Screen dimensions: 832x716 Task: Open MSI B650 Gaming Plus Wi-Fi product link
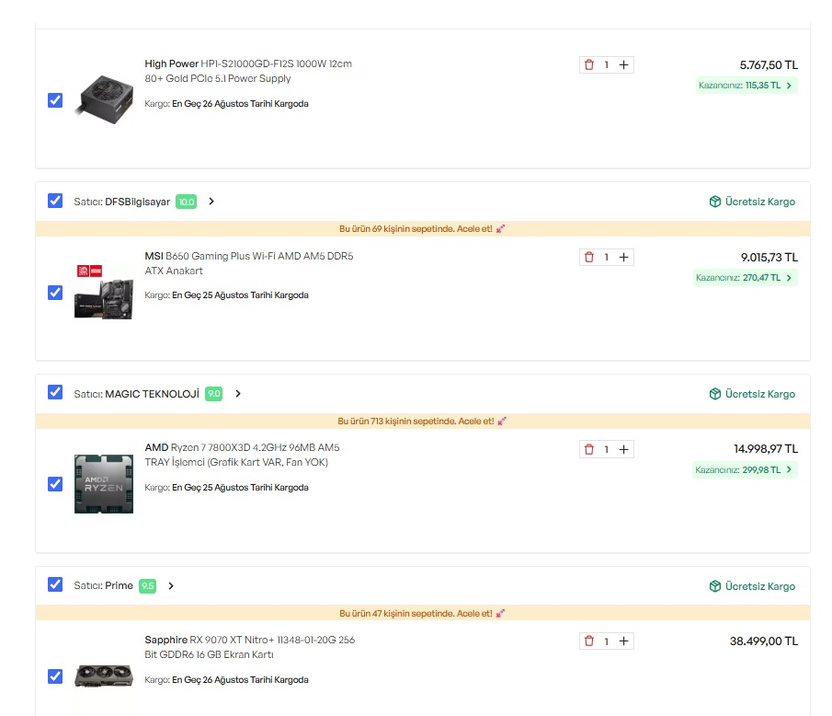coord(249,263)
